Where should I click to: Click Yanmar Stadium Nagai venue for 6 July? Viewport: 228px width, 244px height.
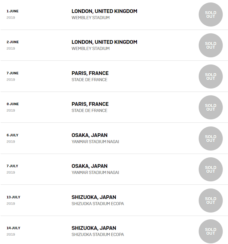pyautogui.click(x=95, y=142)
